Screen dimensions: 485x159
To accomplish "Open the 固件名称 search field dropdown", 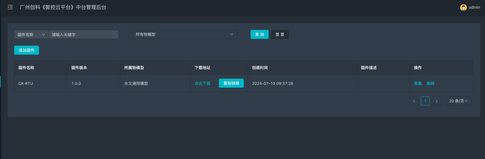I will pos(31,34).
